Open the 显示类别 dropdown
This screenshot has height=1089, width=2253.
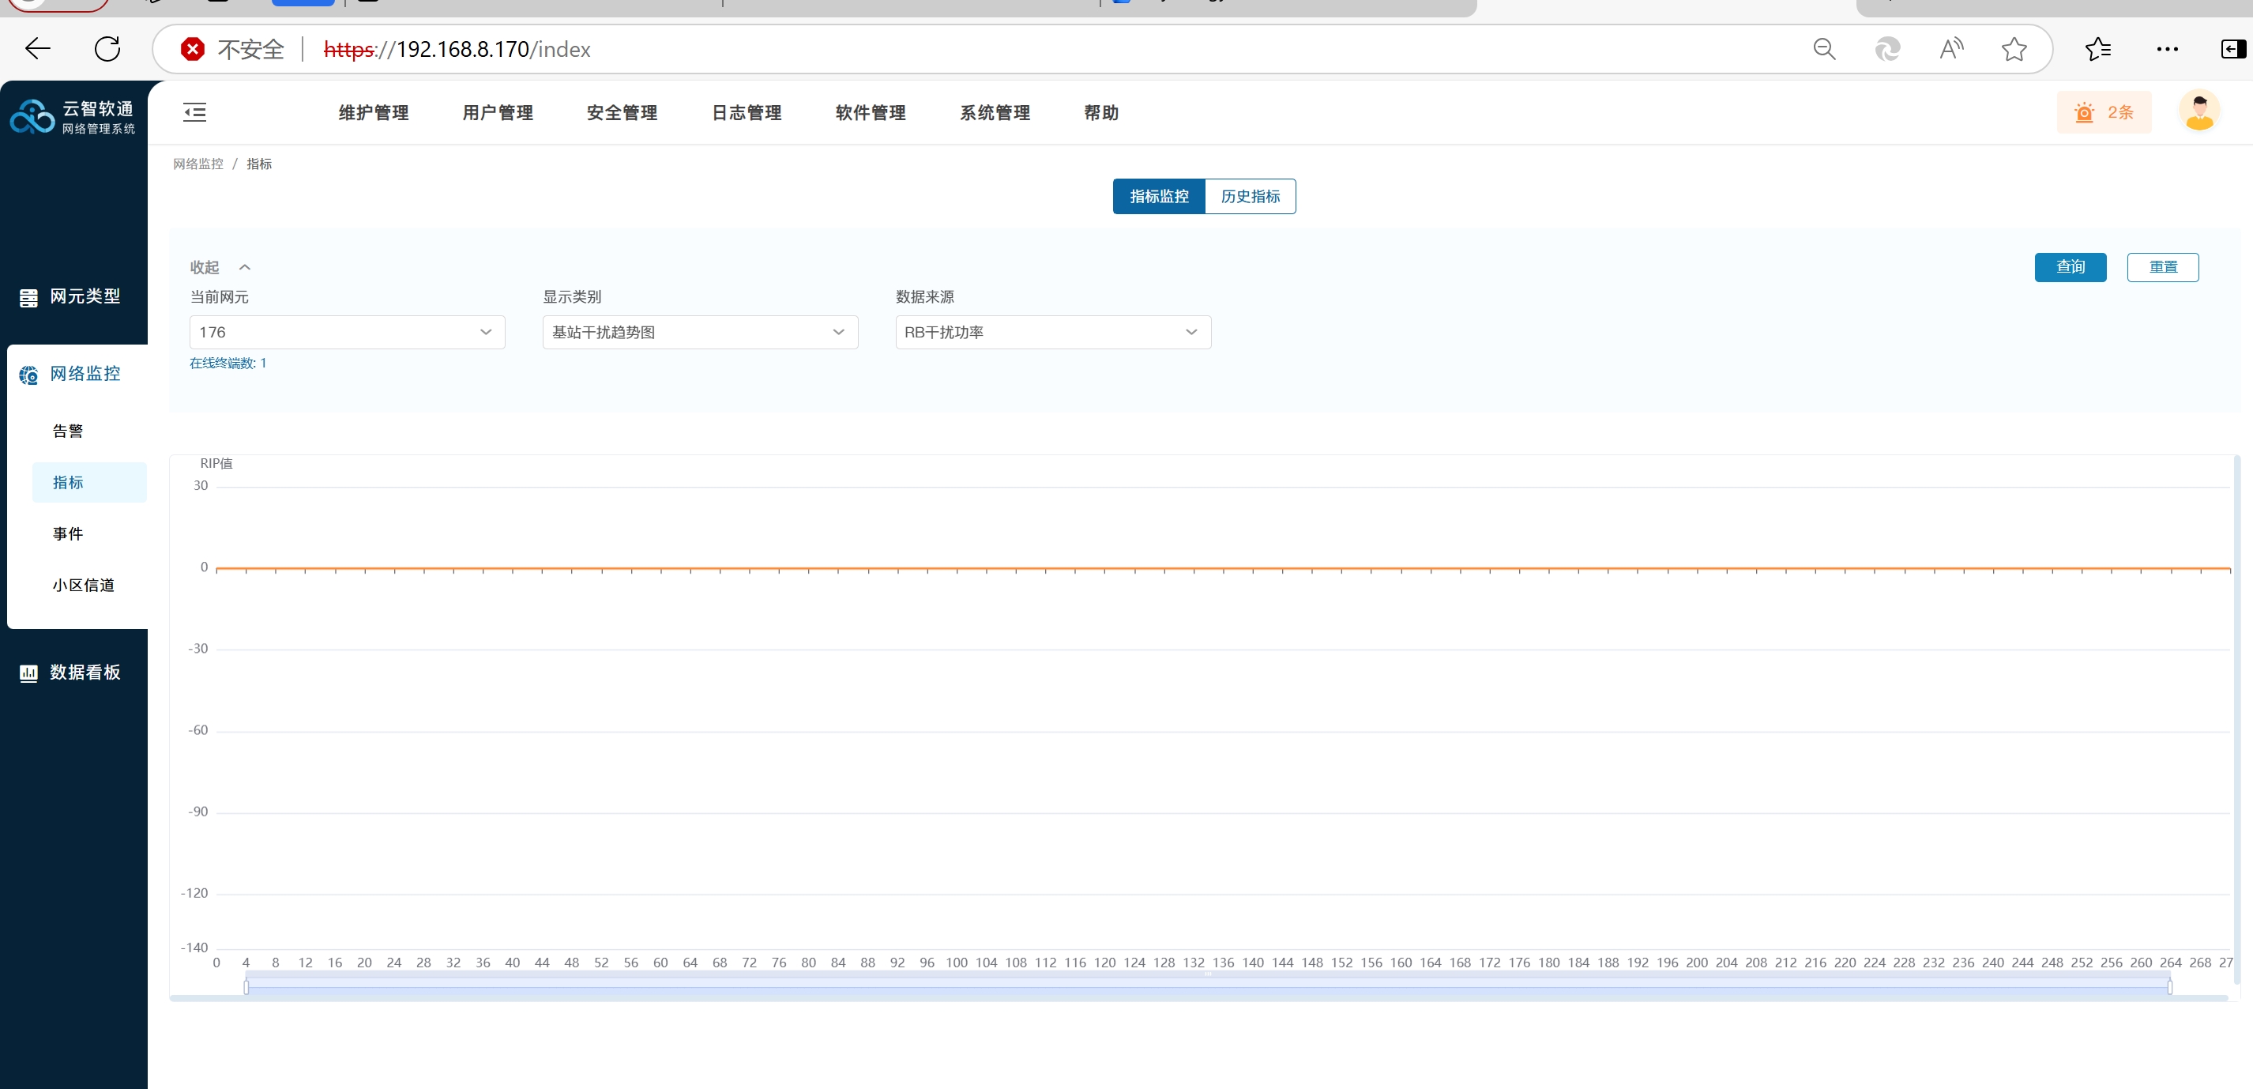700,331
